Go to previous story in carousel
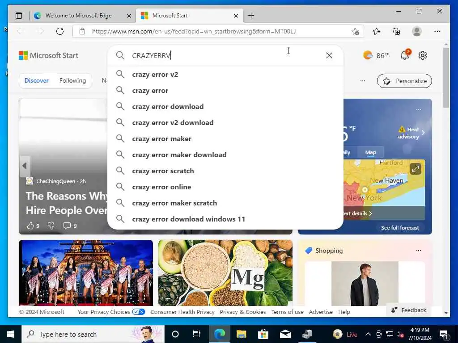This screenshot has width=458, height=343. (x=25, y=166)
